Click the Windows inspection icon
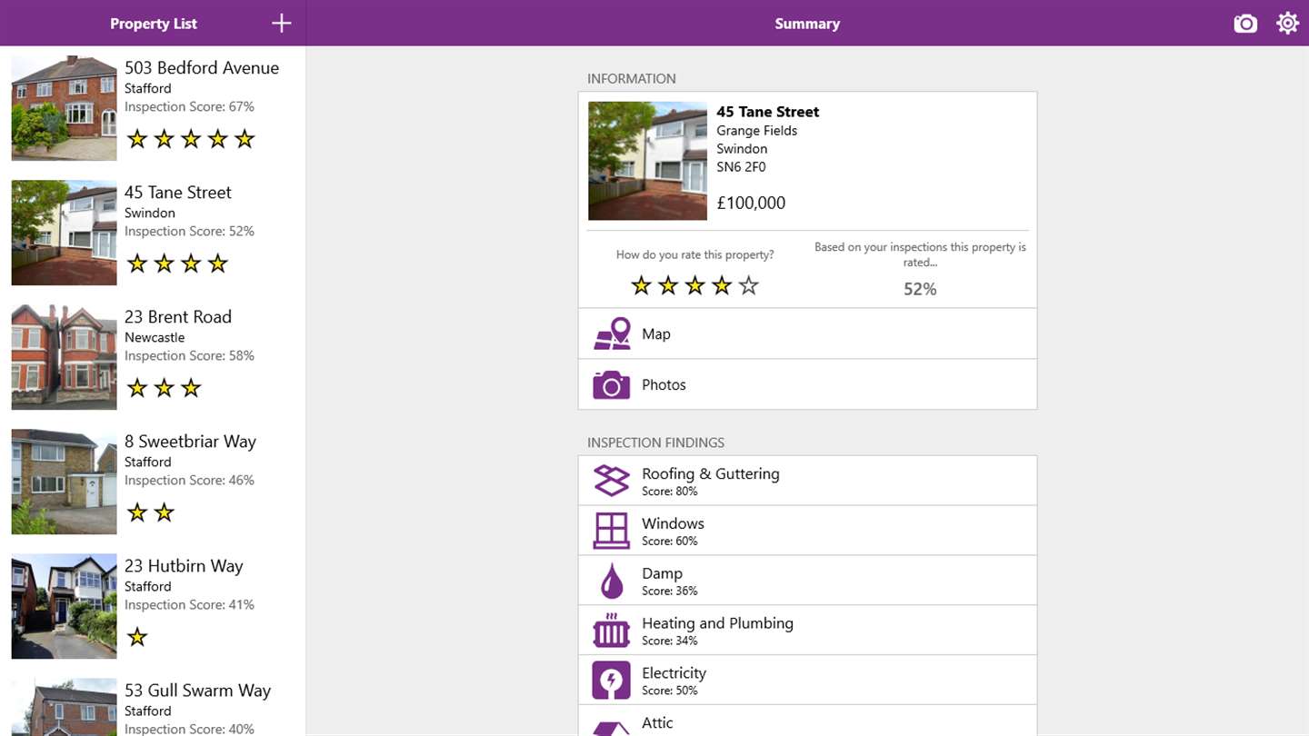 [x=612, y=531]
